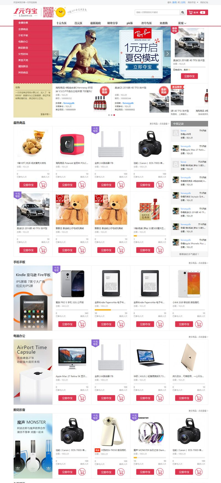Select the last red dot under winners carousel
The width and height of the screenshot is (221, 483).
coord(114,115)
